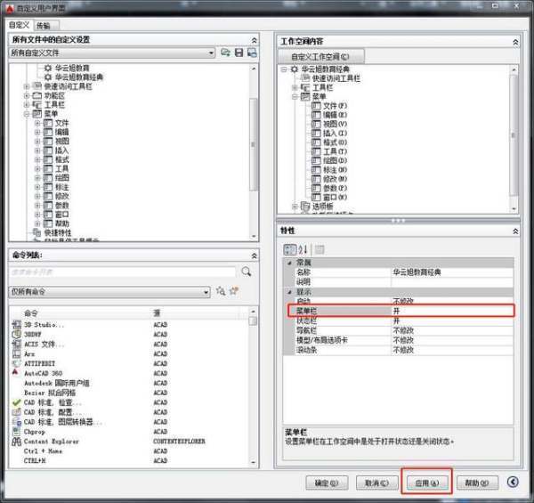Collapse the 菜单 node in workspace contents tree
Image resolution: width=534 pixels, height=503 pixels.
pyautogui.click(x=295, y=97)
